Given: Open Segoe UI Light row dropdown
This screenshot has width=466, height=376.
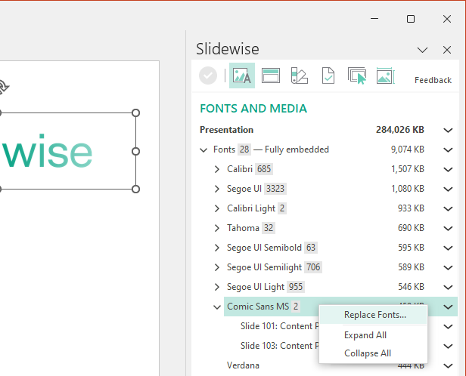Looking at the screenshot, I should [448, 287].
